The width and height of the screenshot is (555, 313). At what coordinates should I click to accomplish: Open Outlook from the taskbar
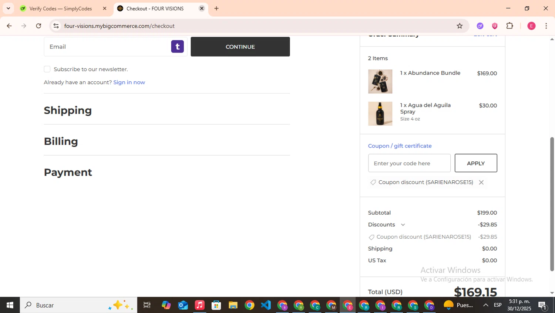click(x=183, y=305)
